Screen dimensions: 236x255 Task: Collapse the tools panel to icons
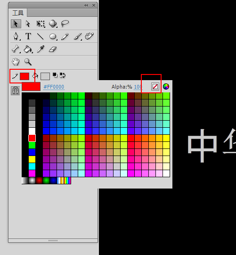[86, 6]
